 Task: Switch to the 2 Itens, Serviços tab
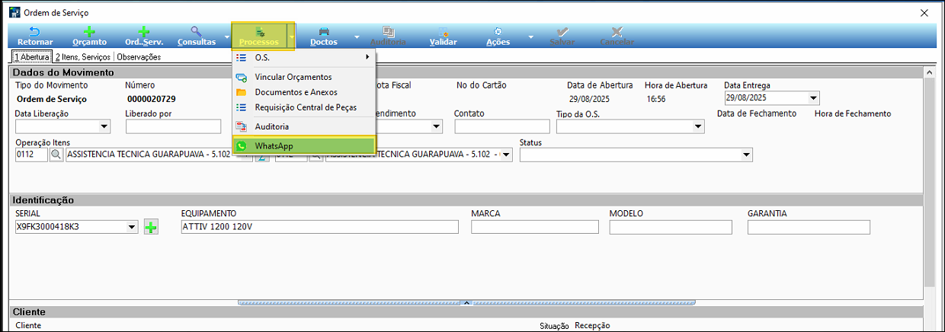tap(83, 56)
